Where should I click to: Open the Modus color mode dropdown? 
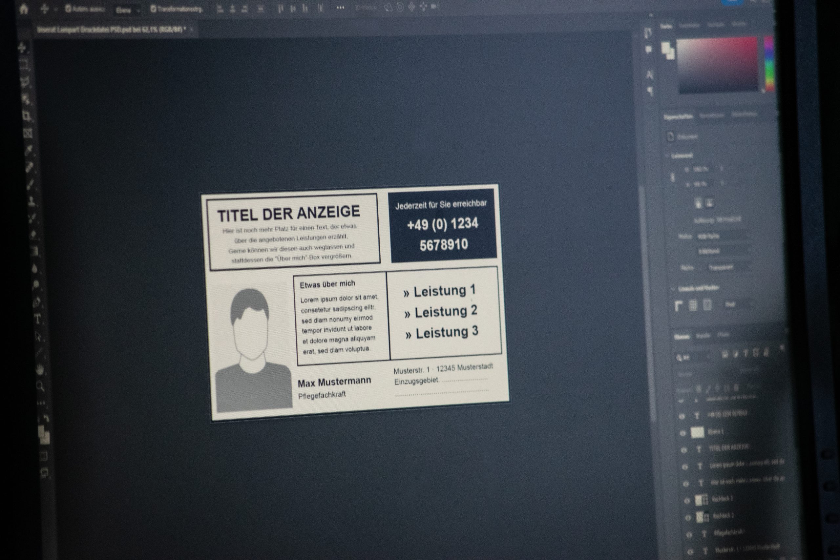[723, 236]
